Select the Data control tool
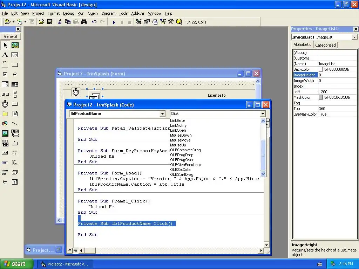This screenshot has width=359, height=269. coord(15,133)
